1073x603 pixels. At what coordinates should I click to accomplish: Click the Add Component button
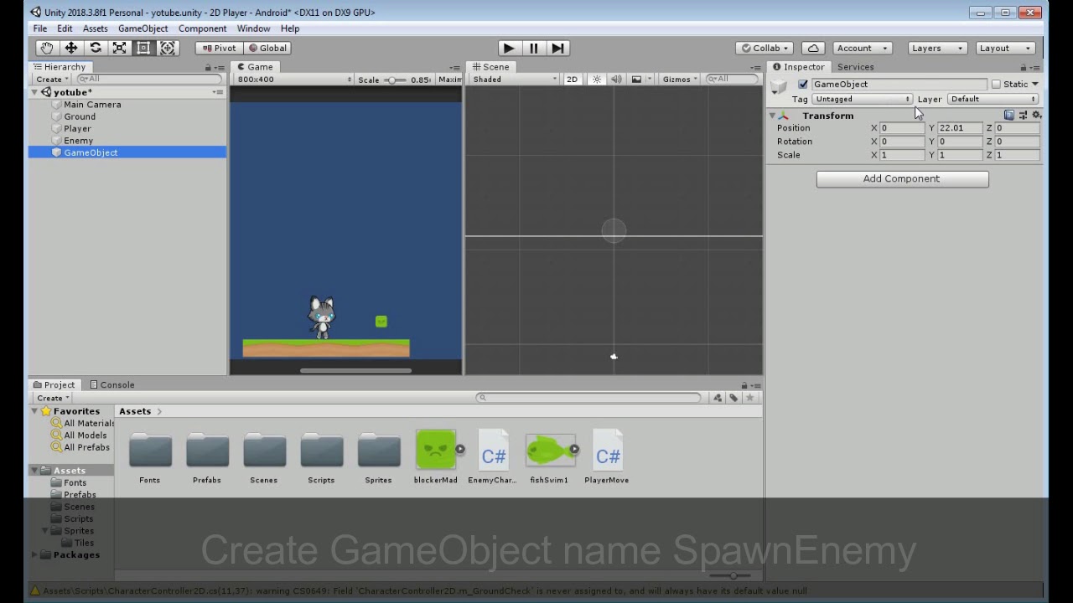coord(902,178)
